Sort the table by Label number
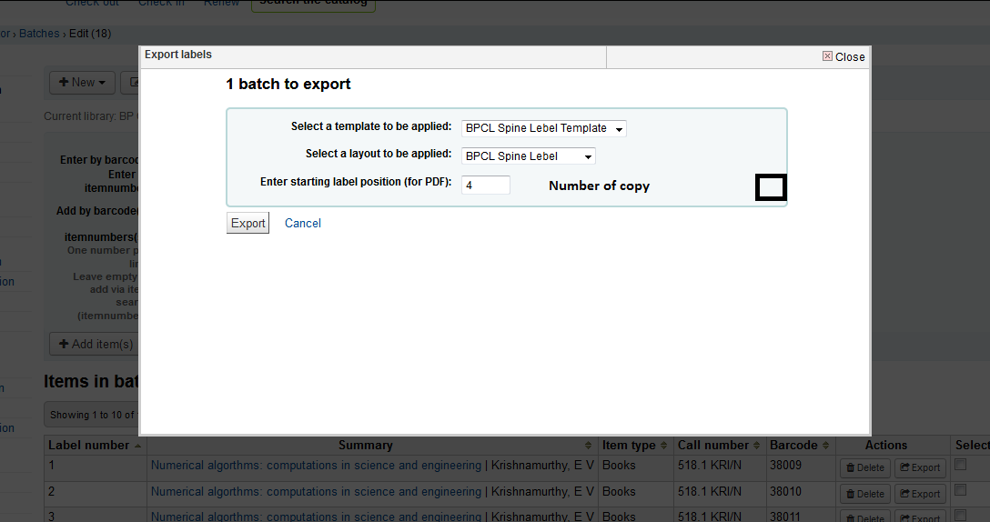The height and width of the screenshot is (522, 990). point(95,446)
